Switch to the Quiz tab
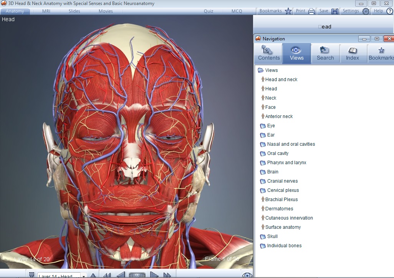Screen dimensions: 394x278 tap(209, 11)
